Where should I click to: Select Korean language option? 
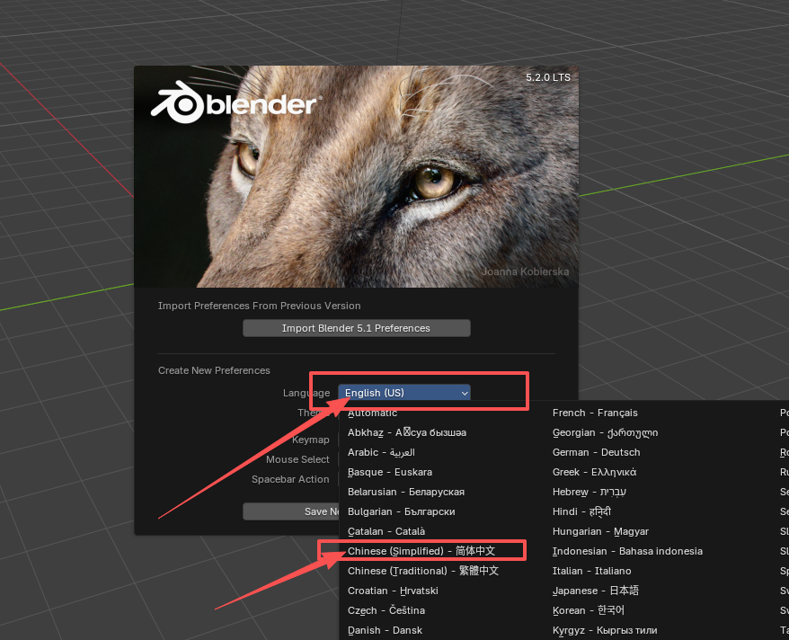tap(589, 610)
